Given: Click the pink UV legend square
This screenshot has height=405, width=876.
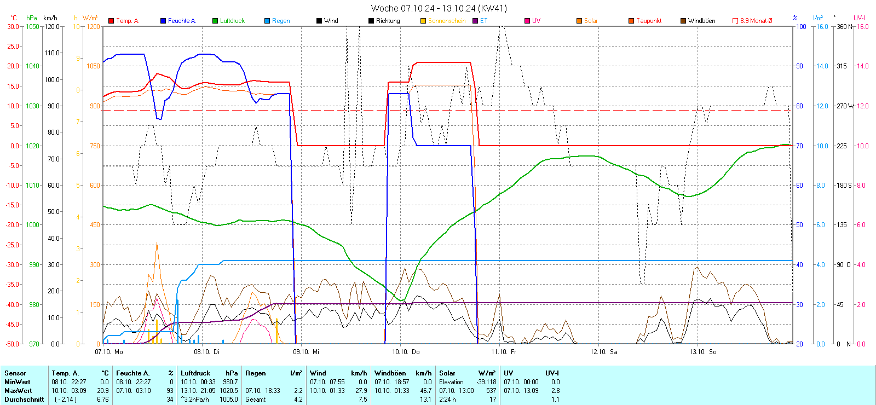Looking at the screenshot, I should coord(527,21).
